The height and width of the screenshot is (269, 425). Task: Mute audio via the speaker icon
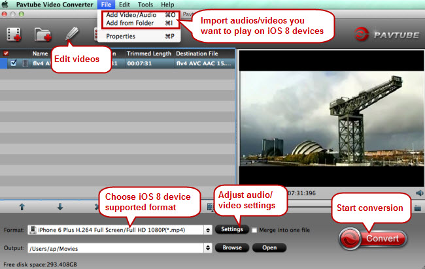[x=419, y=193]
